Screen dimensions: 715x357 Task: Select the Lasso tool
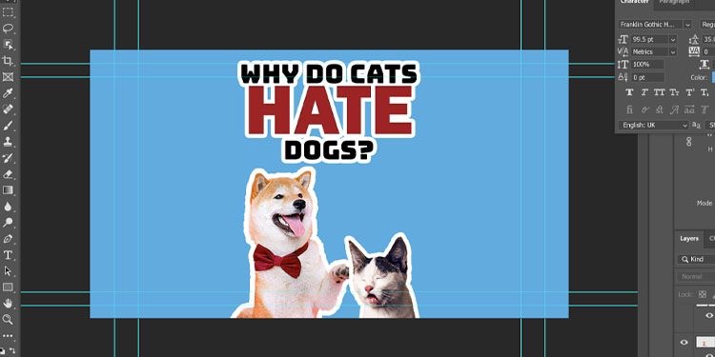[x=8, y=29]
